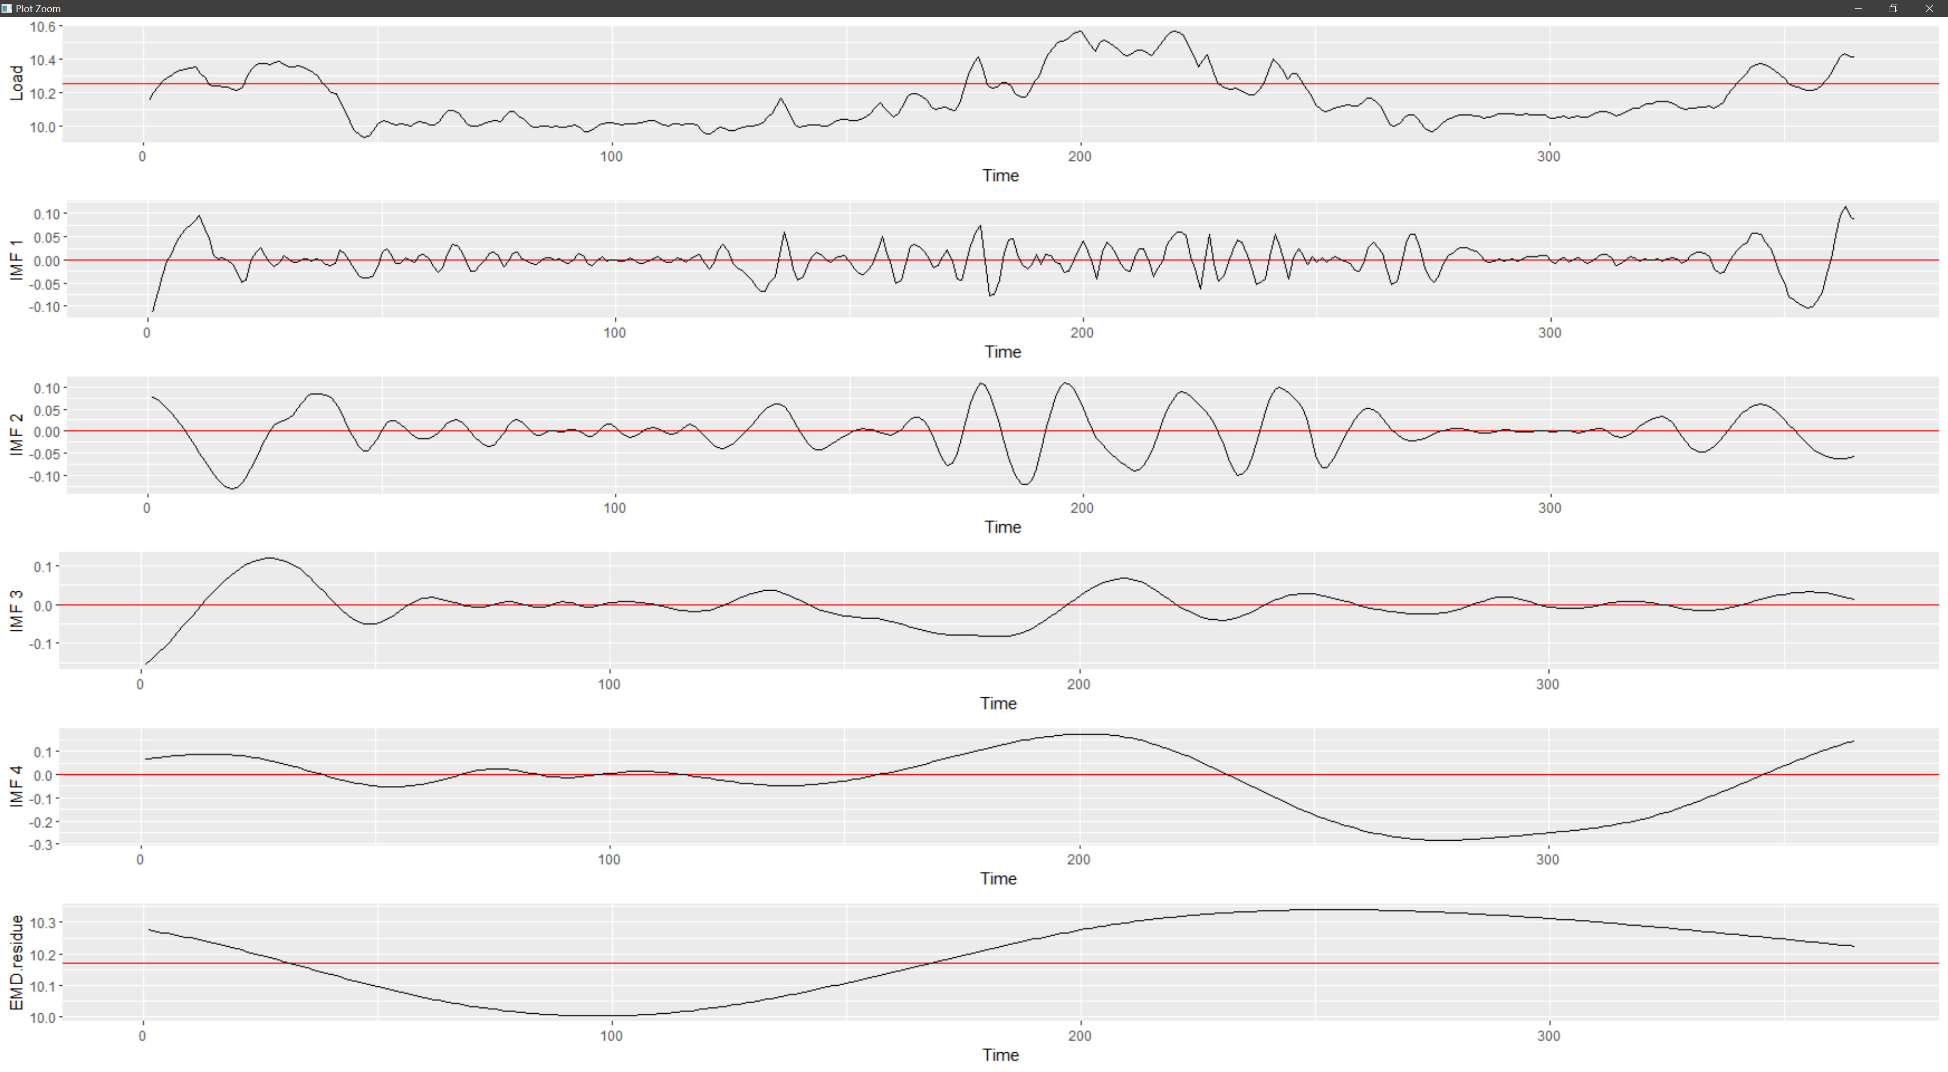The image size is (1948, 1072).
Task: Click the "0.05" tick on the IMF 2 axis
Action: (x=46, y=411)
